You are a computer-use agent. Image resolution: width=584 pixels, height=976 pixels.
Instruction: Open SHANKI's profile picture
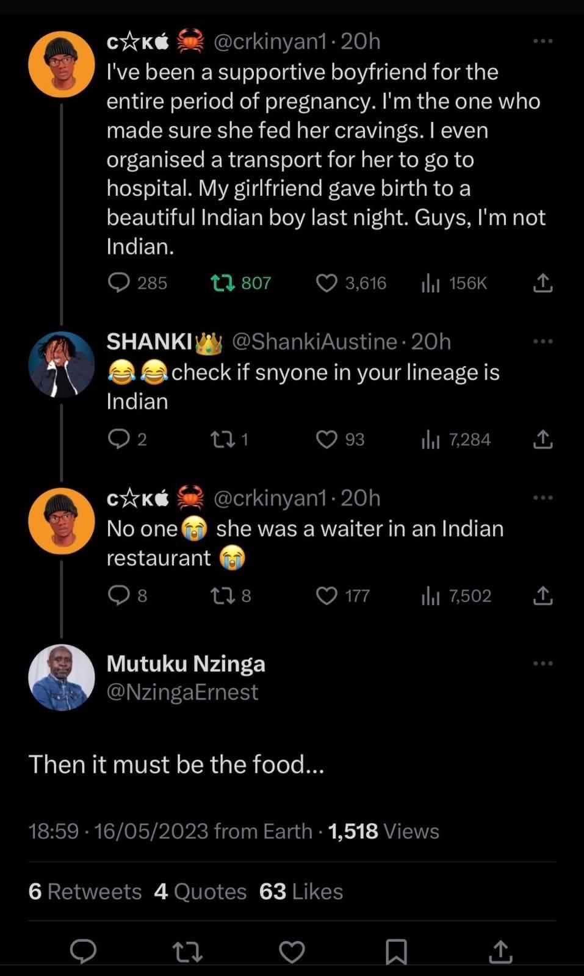(x=62, y=364)
